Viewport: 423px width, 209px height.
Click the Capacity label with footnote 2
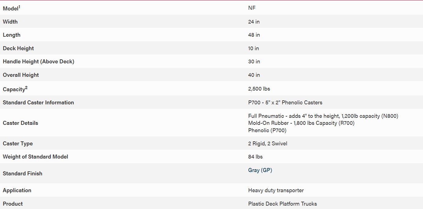pyautogui.click(x=15, y=89)
